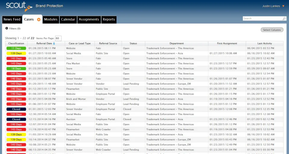The width and height of the screenshot is (289, 154).
Task: Click the Auction case type cell
Action: [x=71, y=119]
